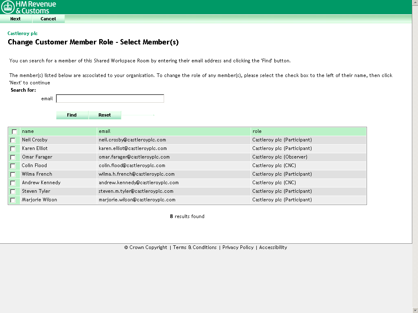Click inside the email search field

click(x=109, y=98)
